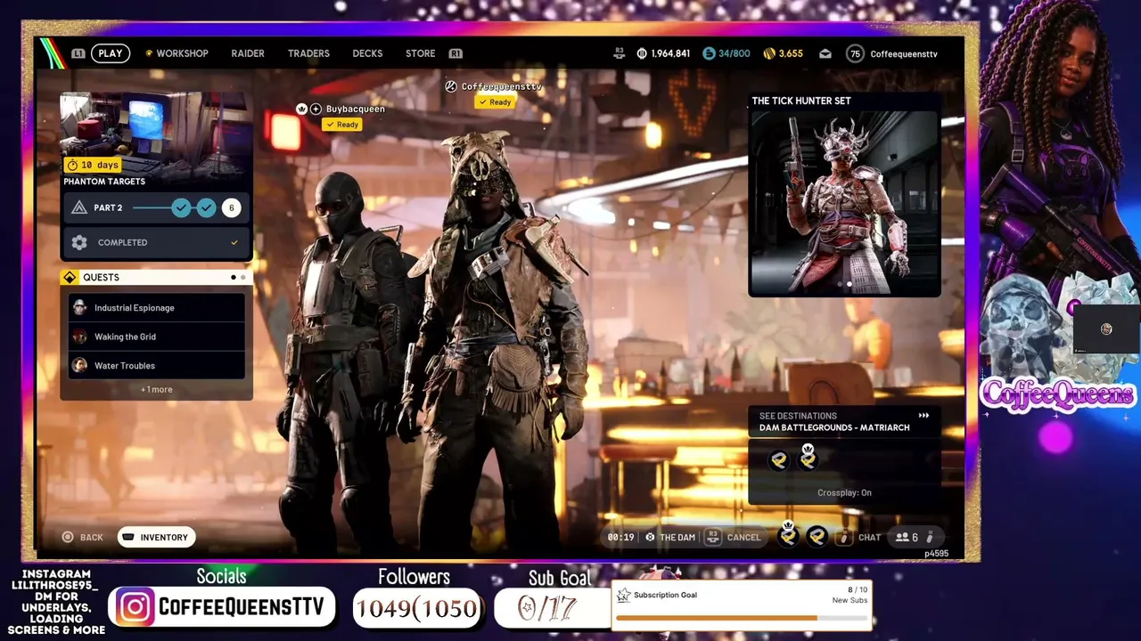The height and width of the screenshot is (641, 1141).
Task: Click the Industrial Espionage trader portrait
Action: (x=79, y=308)
